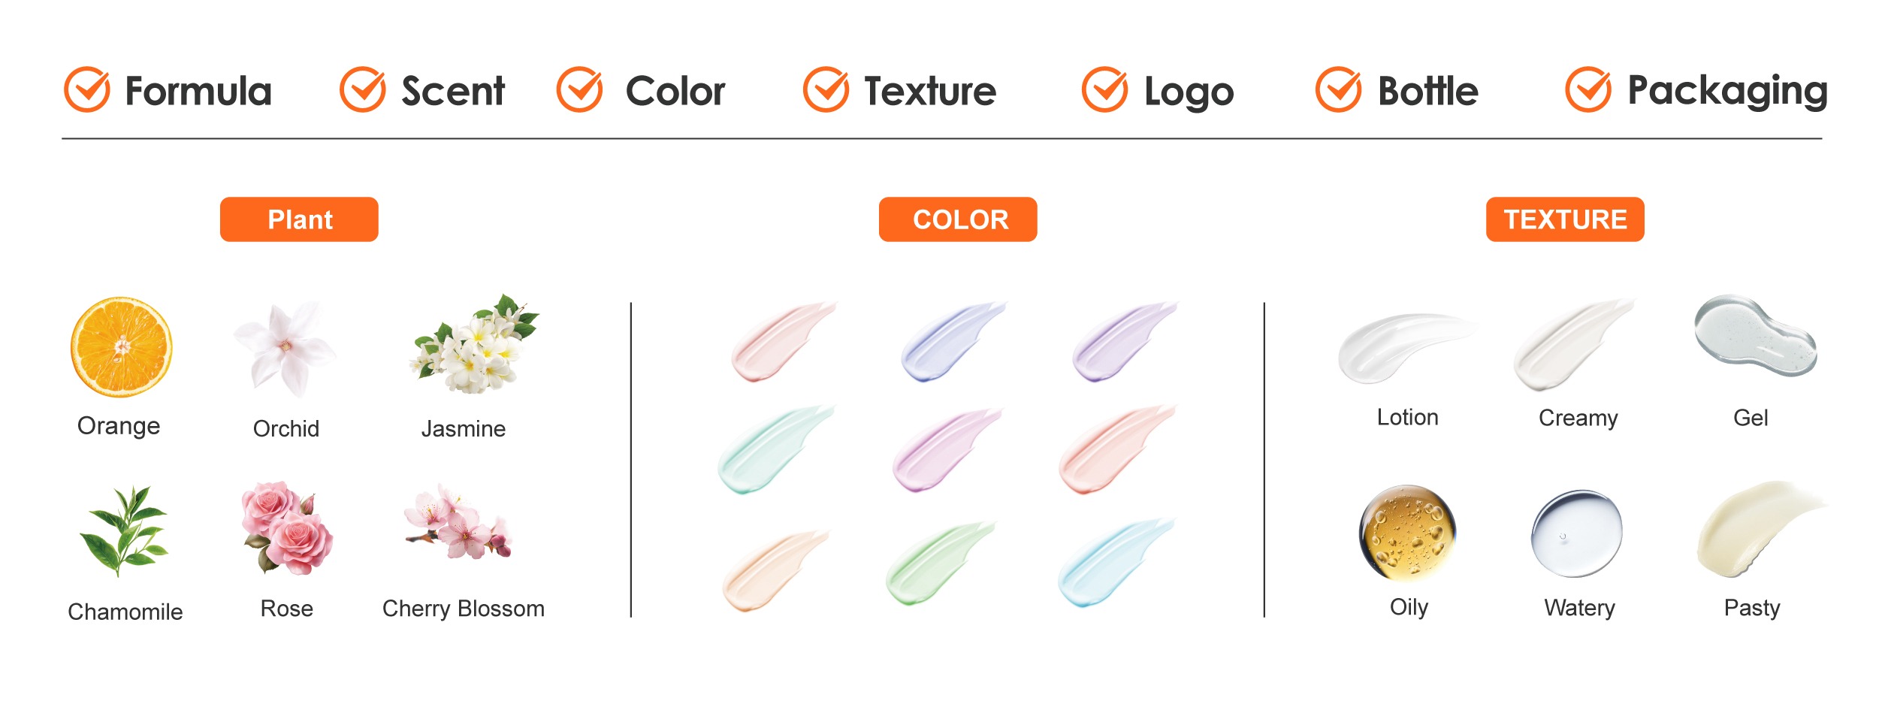Select the white Orchid flower image
The image size is (1879, 704).
(x=285, y=349)
